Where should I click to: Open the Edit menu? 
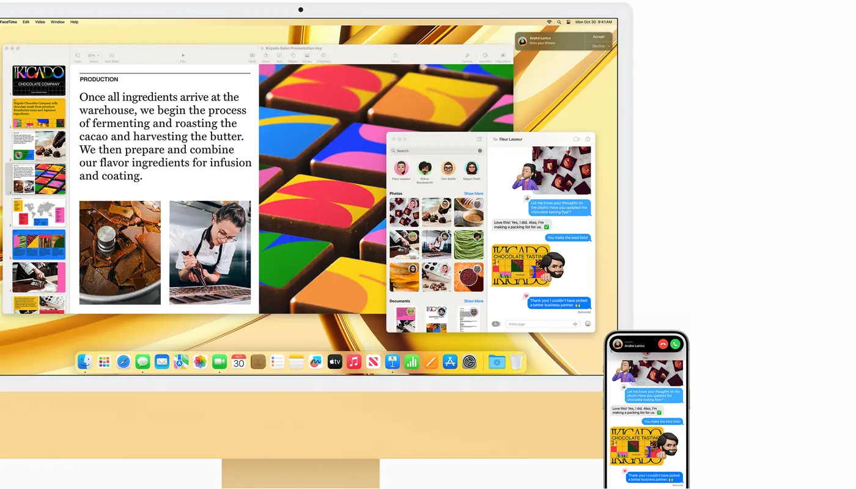point(26,22)
